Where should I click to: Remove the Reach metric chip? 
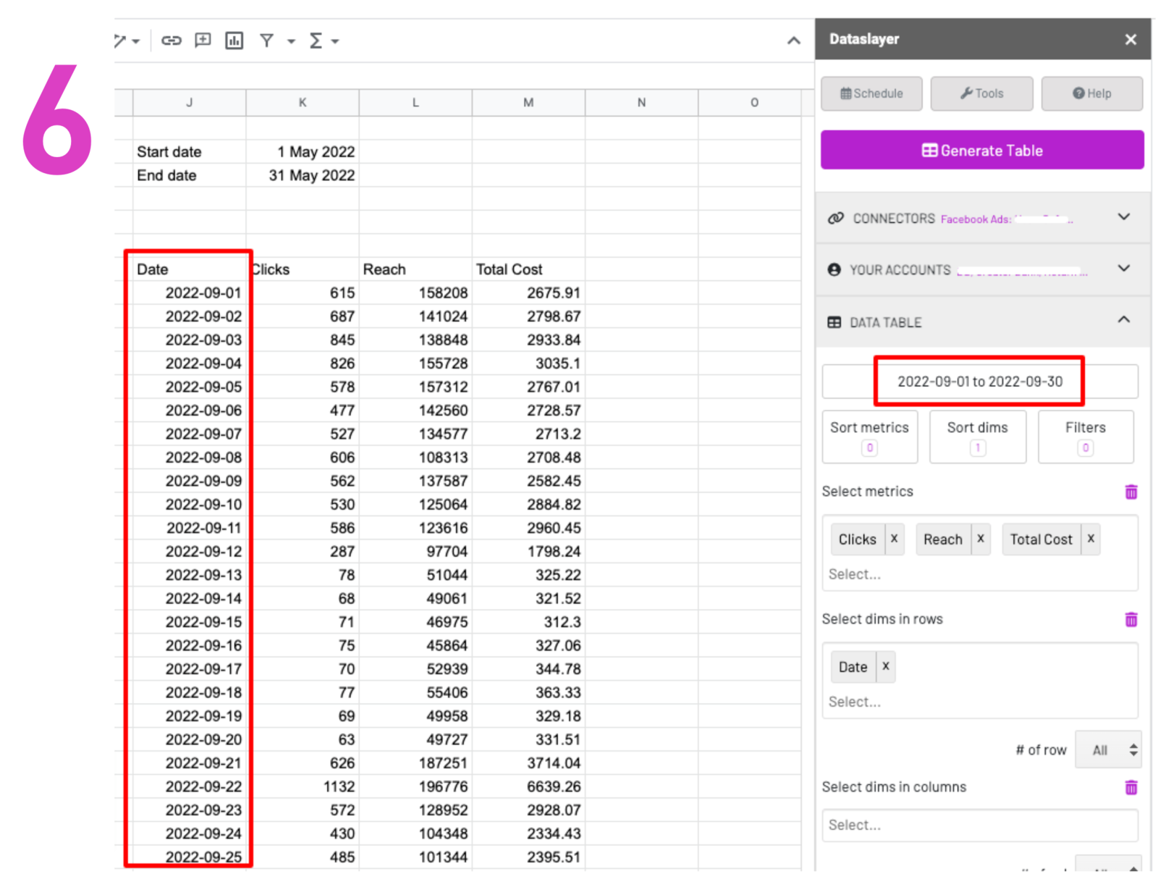(x=981, y=539)
